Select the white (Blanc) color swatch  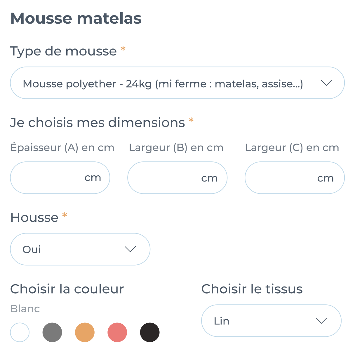tap(20, 332)
